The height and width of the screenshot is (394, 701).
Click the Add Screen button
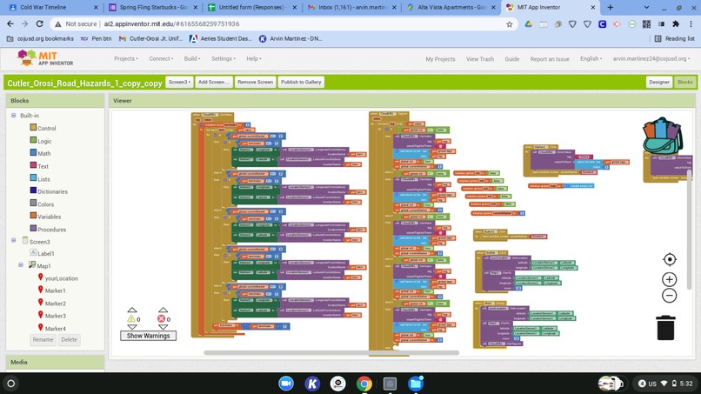[x=214, y=83]
